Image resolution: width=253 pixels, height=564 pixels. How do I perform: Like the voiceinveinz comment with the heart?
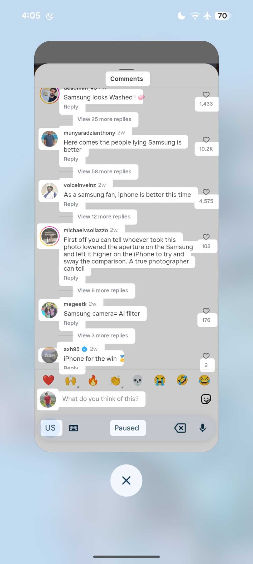[206, 192]
